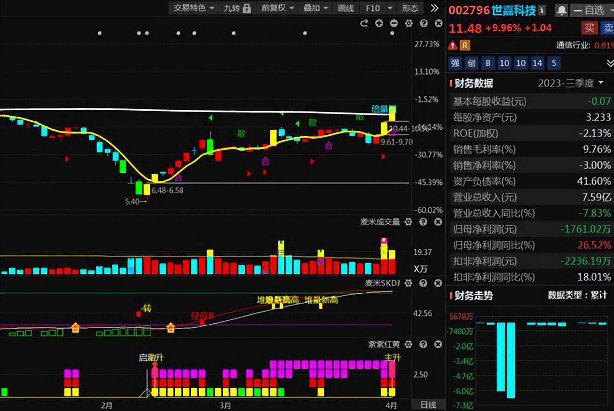The width and height of the screenshot is (614, 411).
Task: Click the stock info 'i' icon beside 世嘉科技
Action: pyautogui.click(x=542, y=10)
